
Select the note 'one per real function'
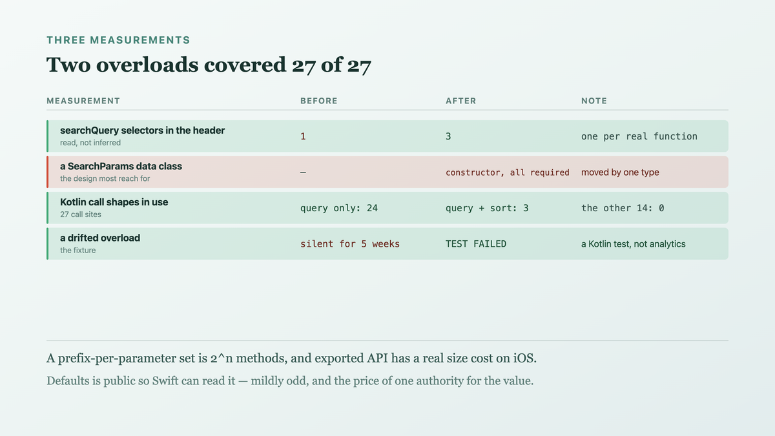click(x=639, y=136)
